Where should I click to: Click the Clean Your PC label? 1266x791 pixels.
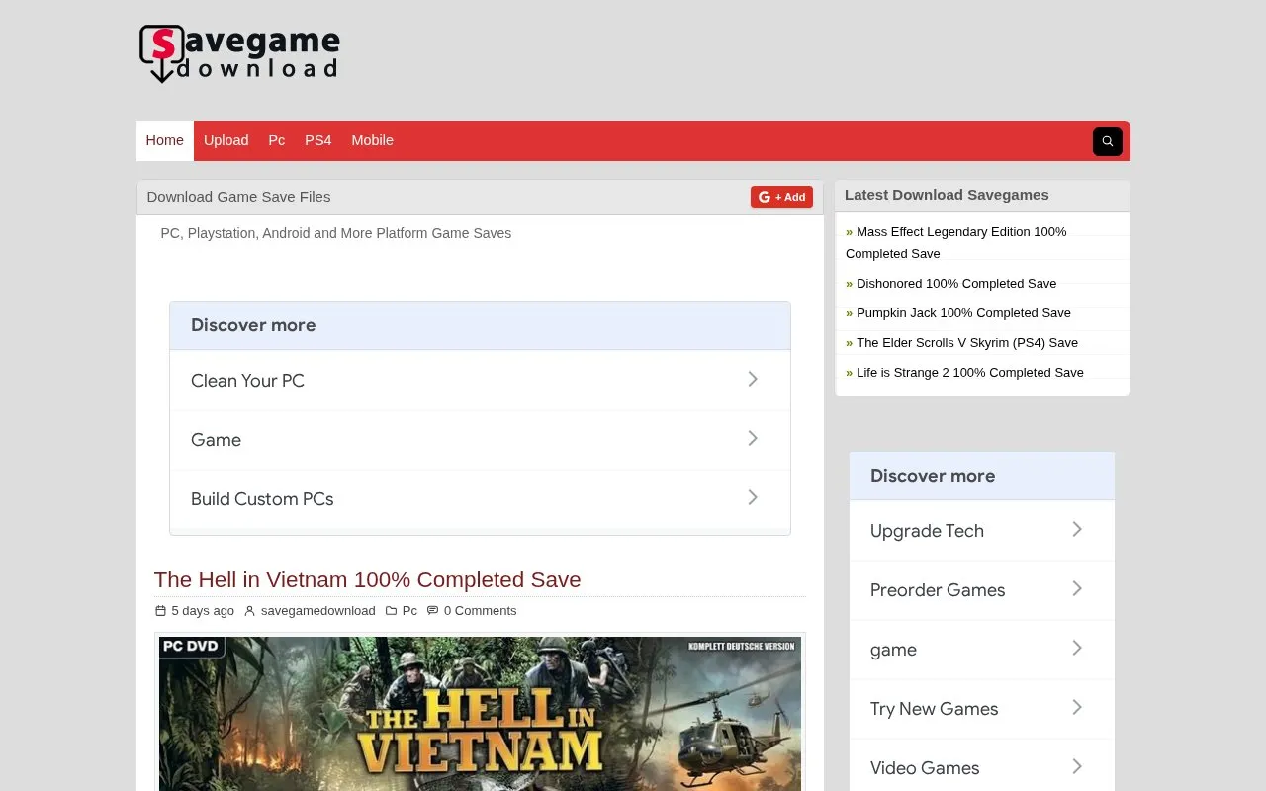point(247,381)
